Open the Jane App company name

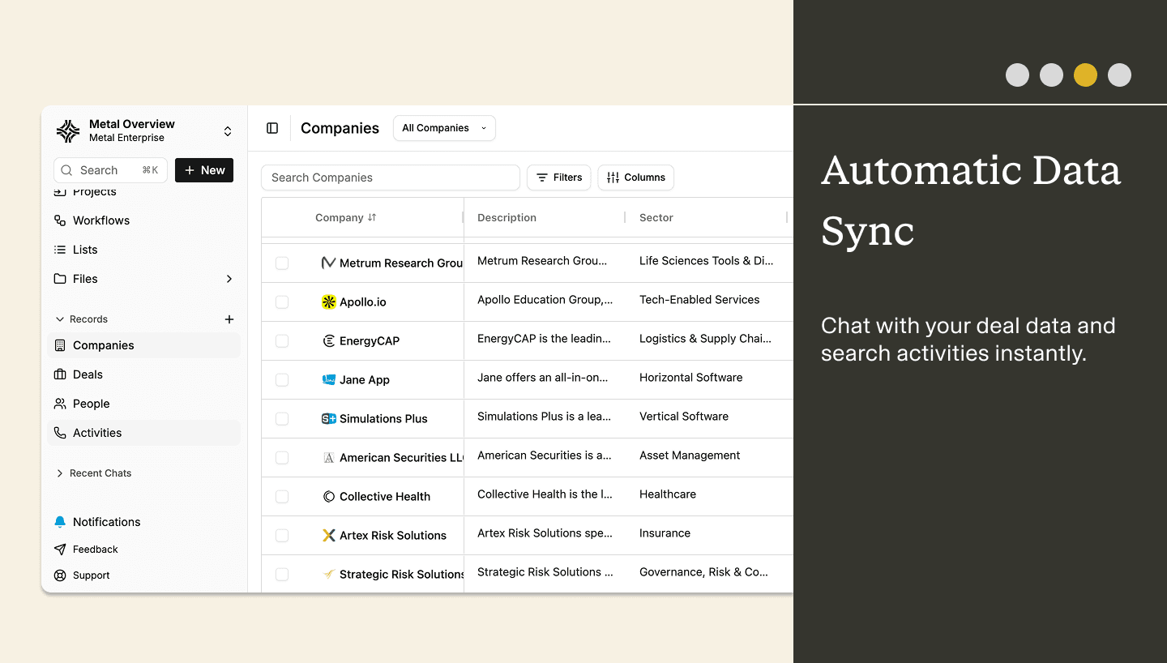[x=365, y=379]
